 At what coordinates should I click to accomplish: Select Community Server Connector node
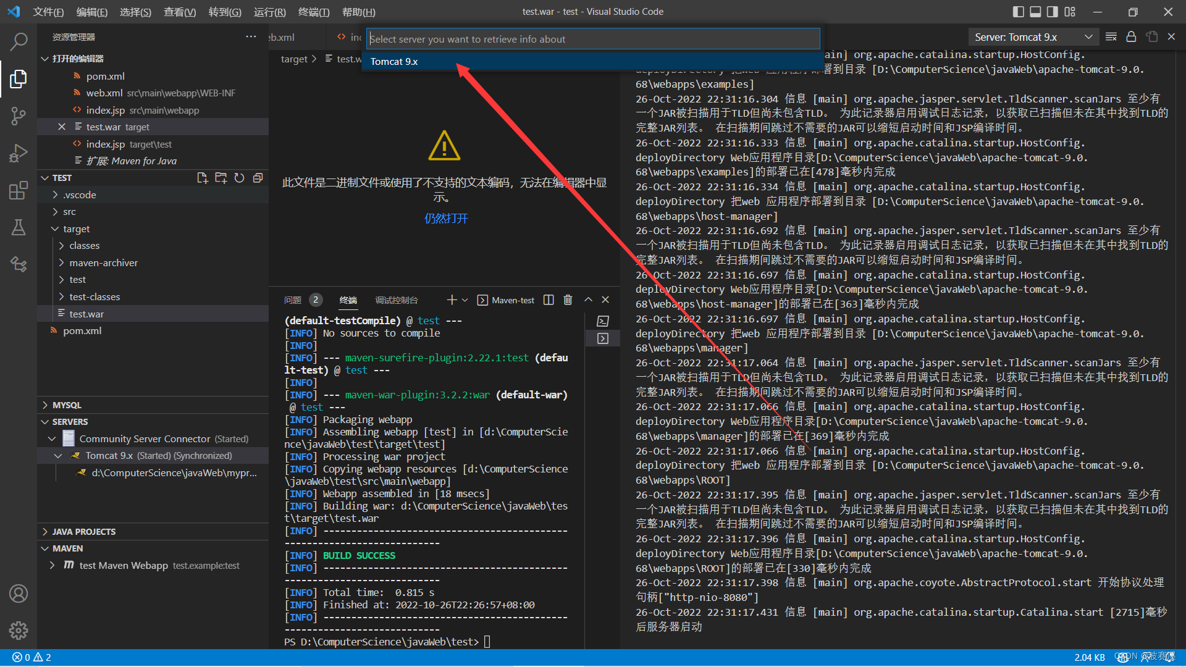pyautogui.click(x=145, y=439)
